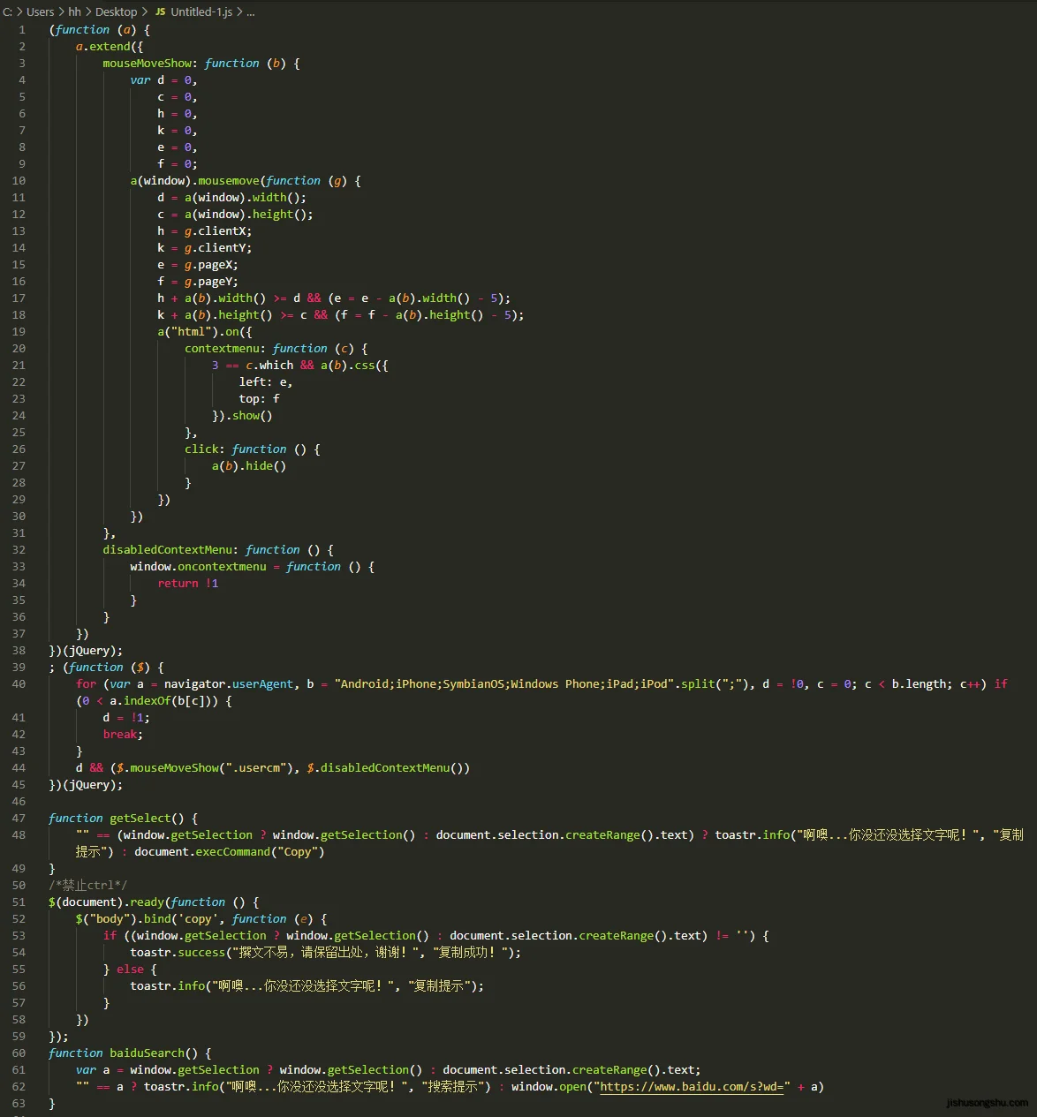The image size is (1037, 1117).
Task: Click execCommand on the wrapped line 48
Action: pos(233,851)
